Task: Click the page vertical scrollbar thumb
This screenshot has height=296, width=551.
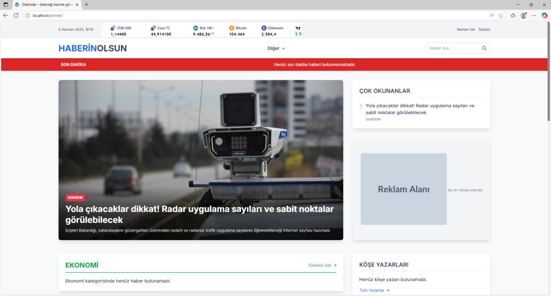Action: click(548, 72)
